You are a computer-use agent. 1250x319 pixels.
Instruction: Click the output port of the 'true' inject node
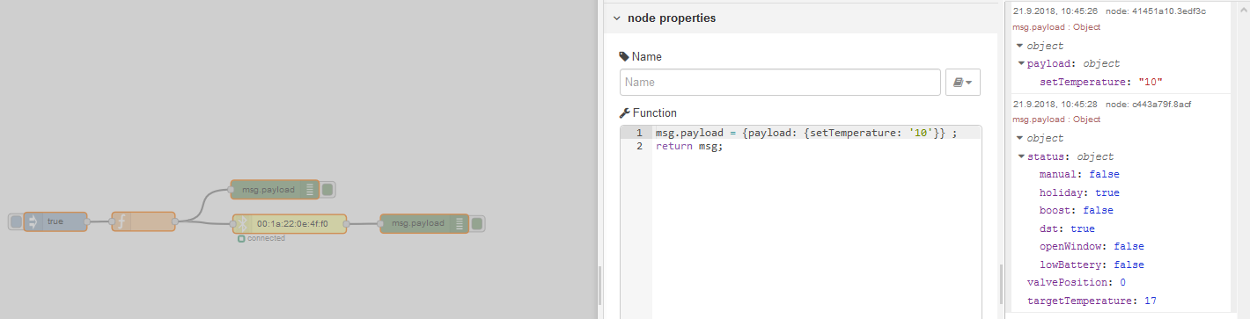(86, 221)
